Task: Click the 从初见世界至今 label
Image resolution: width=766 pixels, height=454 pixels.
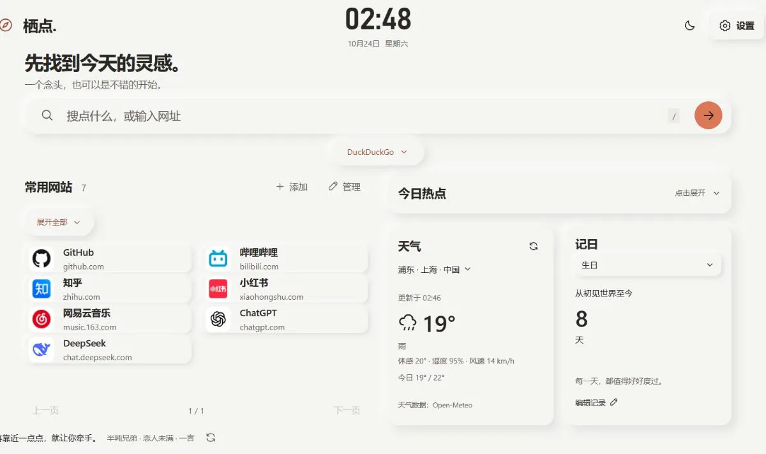Action: coord(604,293)
